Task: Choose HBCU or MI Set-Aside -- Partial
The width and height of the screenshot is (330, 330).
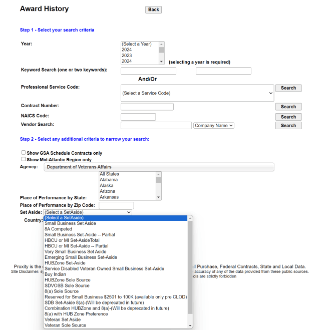Action: 115,246
